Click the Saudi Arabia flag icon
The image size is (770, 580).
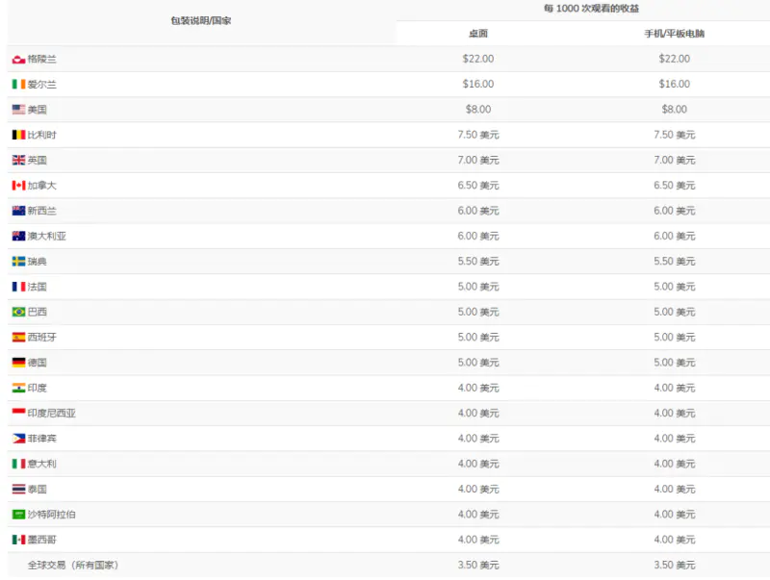(18, 515)
